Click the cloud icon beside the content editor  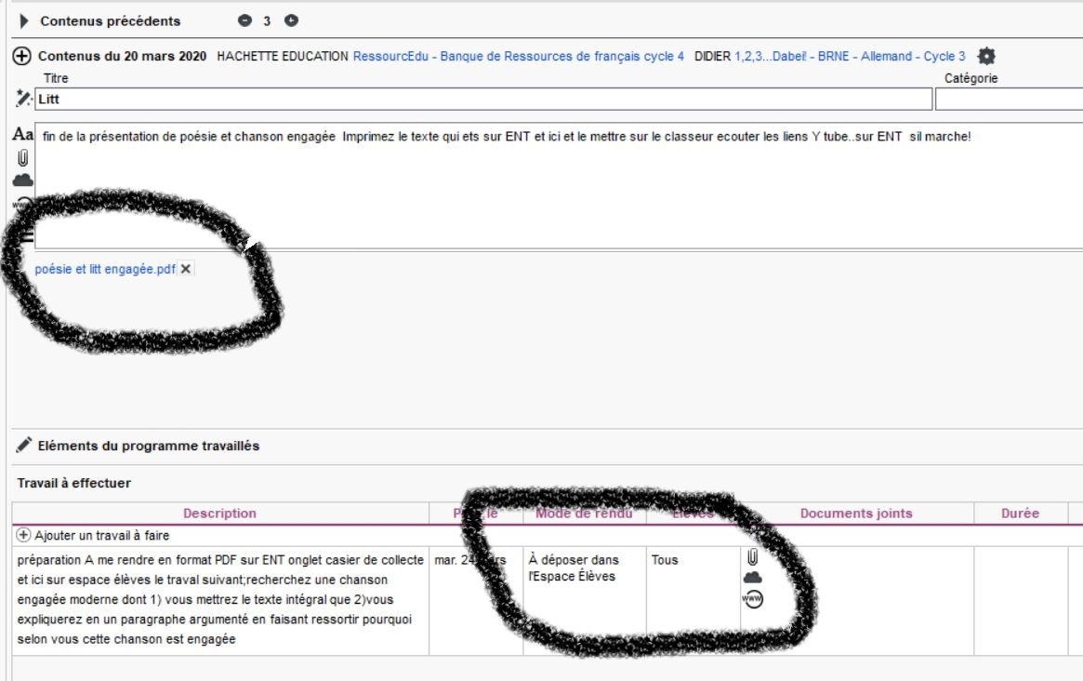(23, 180)
